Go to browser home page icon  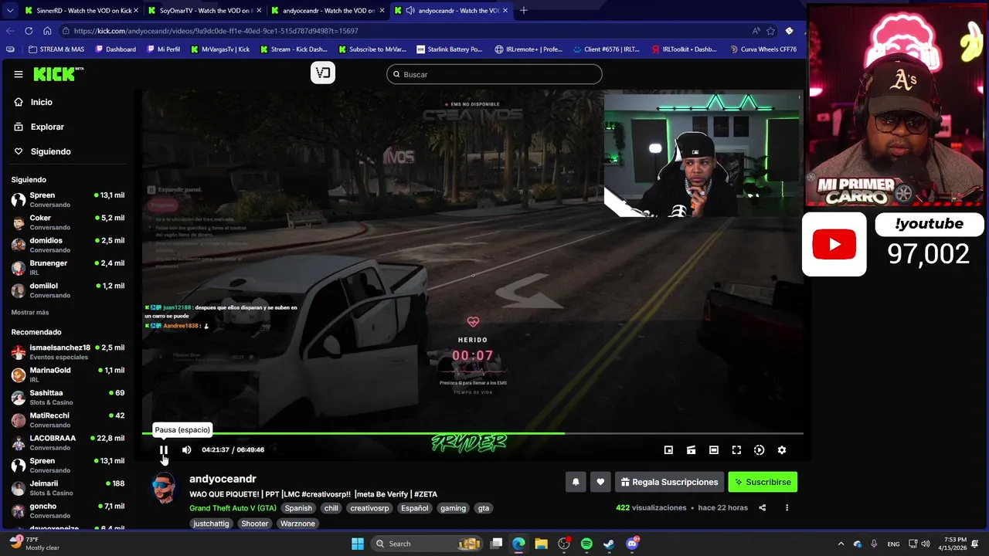pyautogui.click(x=47, y=31)
